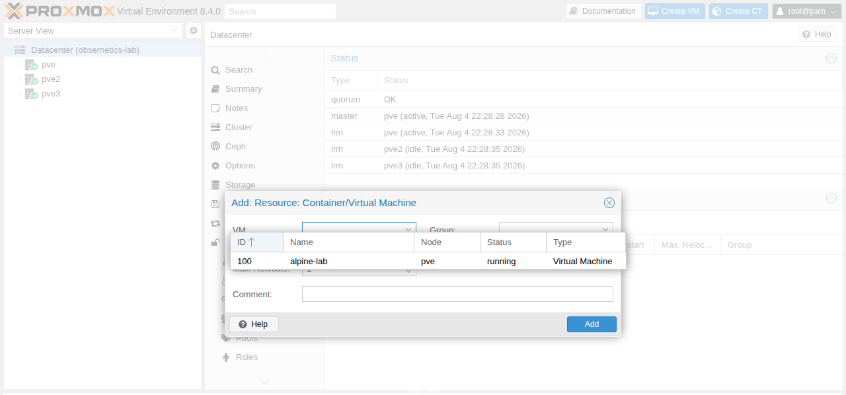Sort dropdown list by Type column header
Viewport: 846px width, 395px height.
(x=586, y=242)
